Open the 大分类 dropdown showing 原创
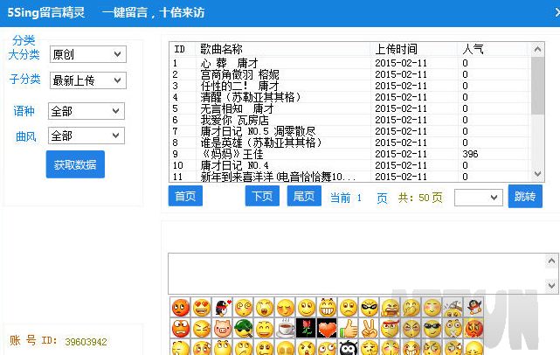 [88, 54]
